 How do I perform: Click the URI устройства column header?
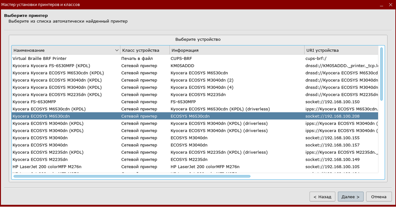341,50
